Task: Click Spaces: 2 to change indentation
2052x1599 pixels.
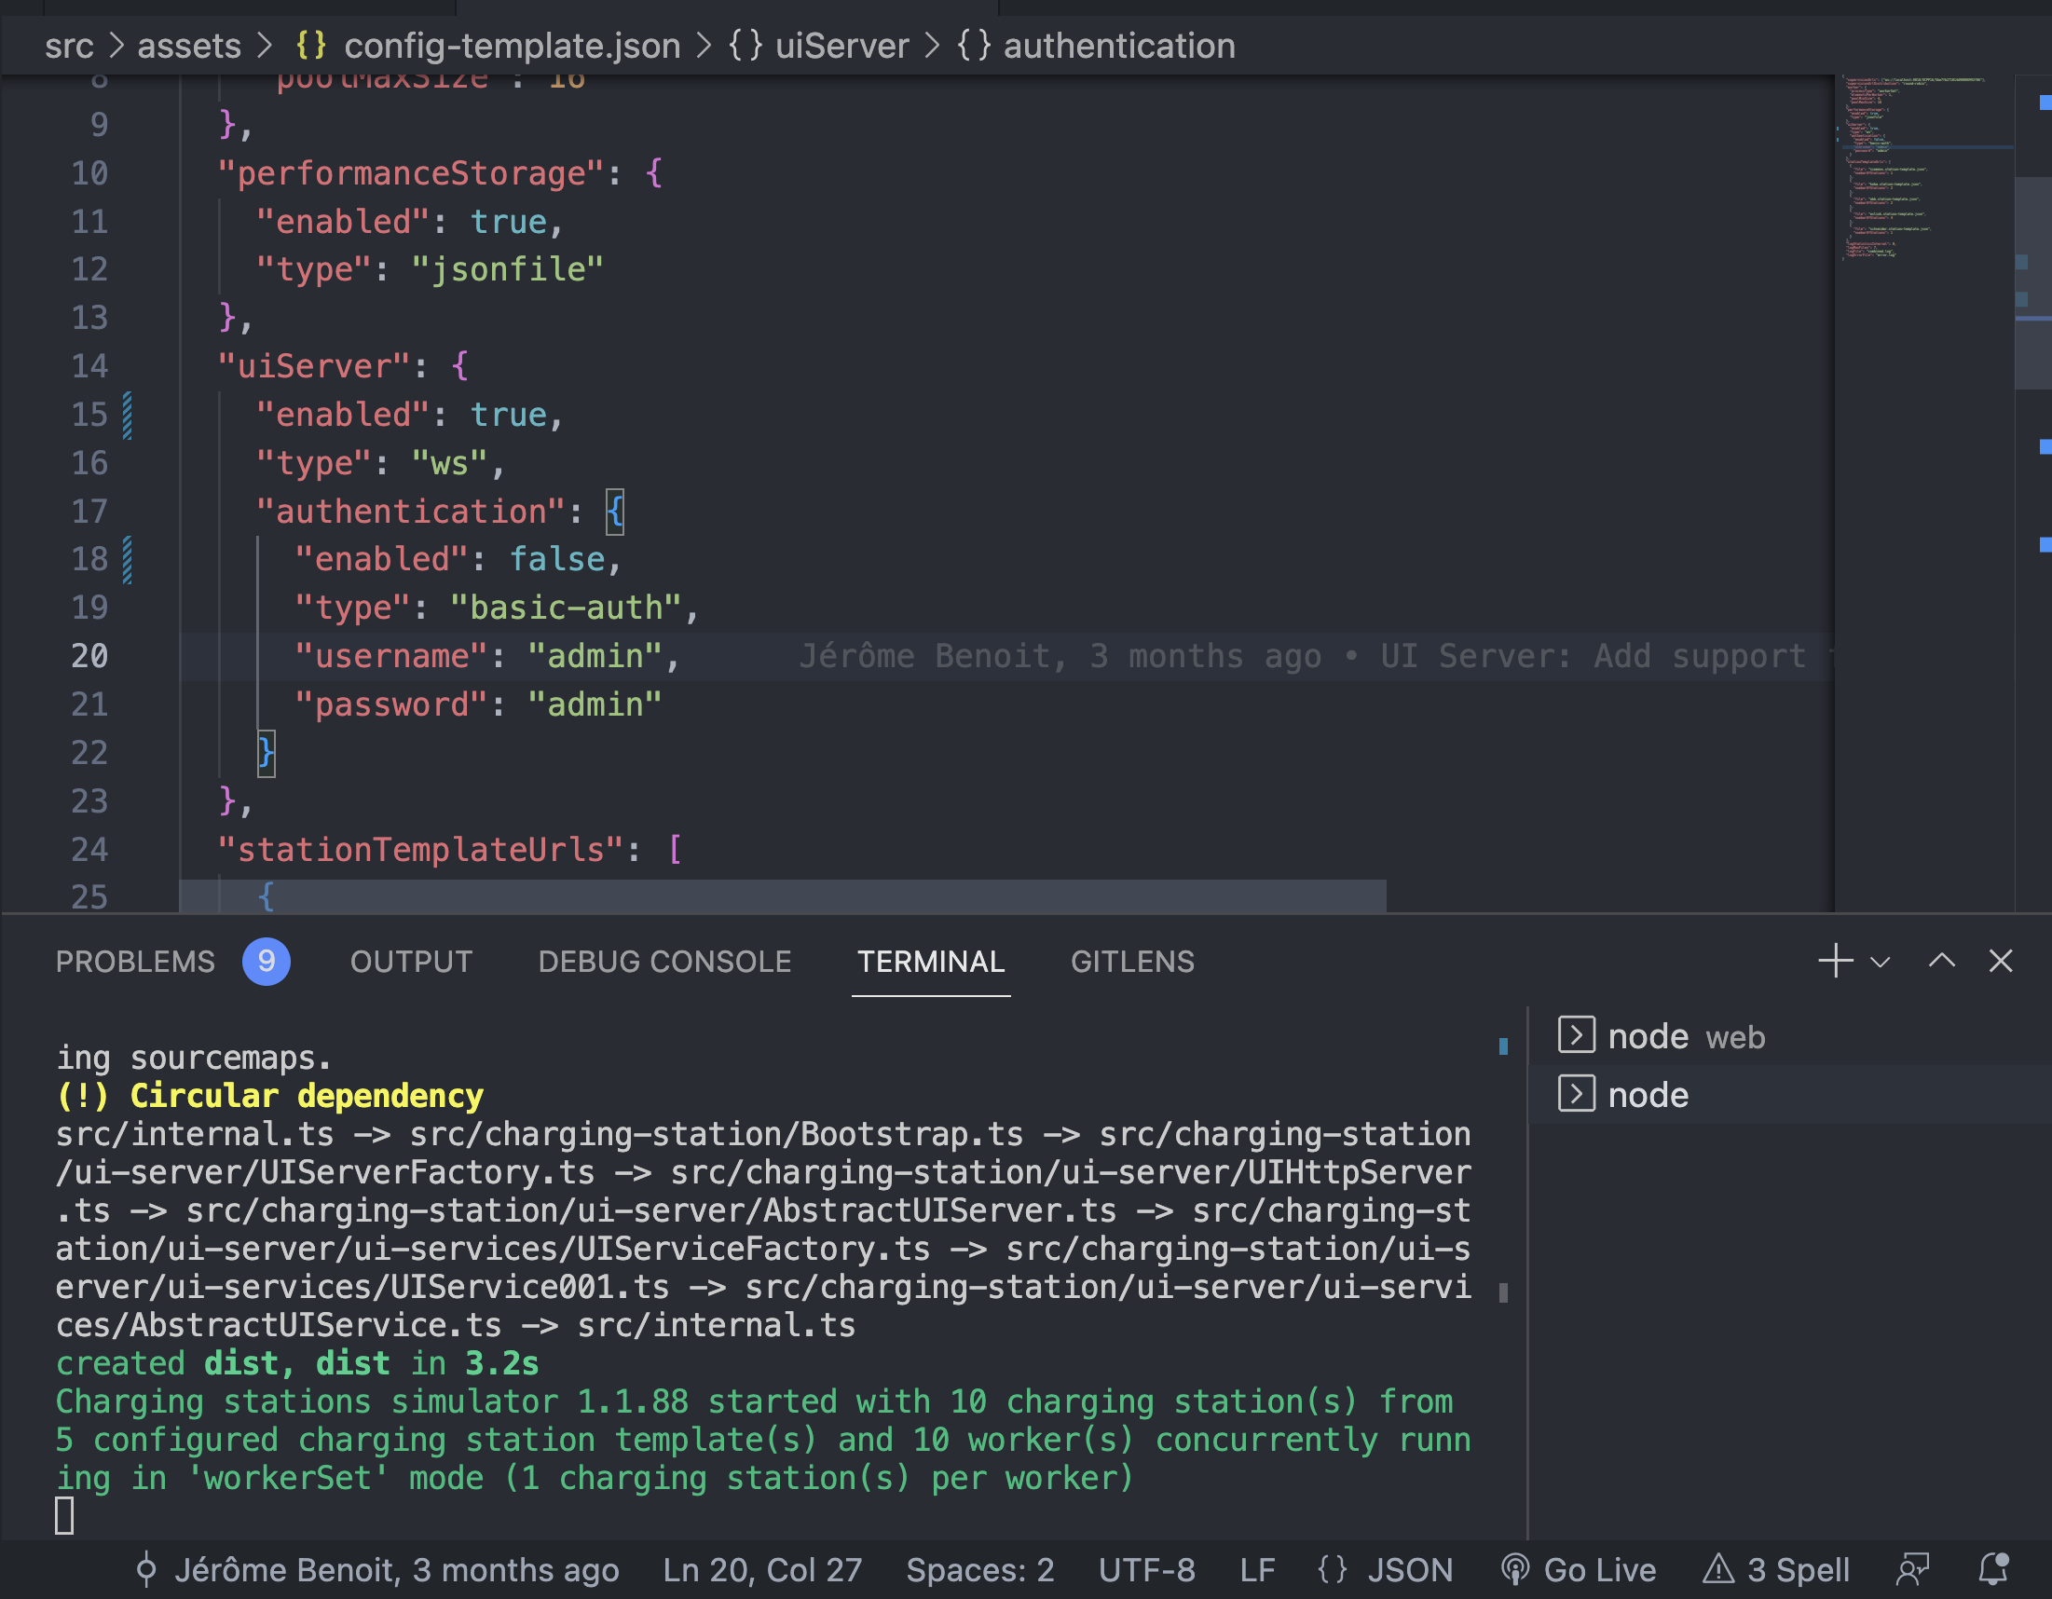Action: click(x=980, y=1569)
